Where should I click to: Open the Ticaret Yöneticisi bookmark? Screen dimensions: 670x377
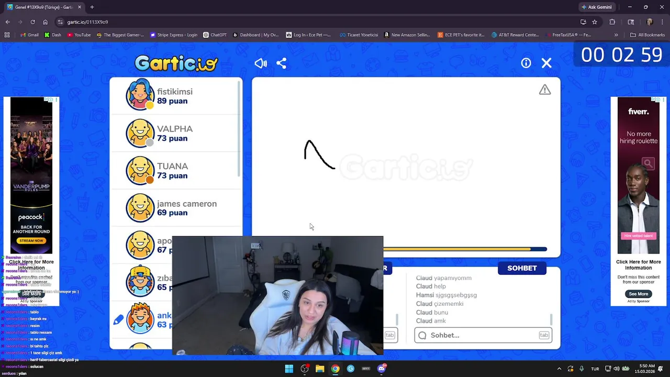point(359,35)
